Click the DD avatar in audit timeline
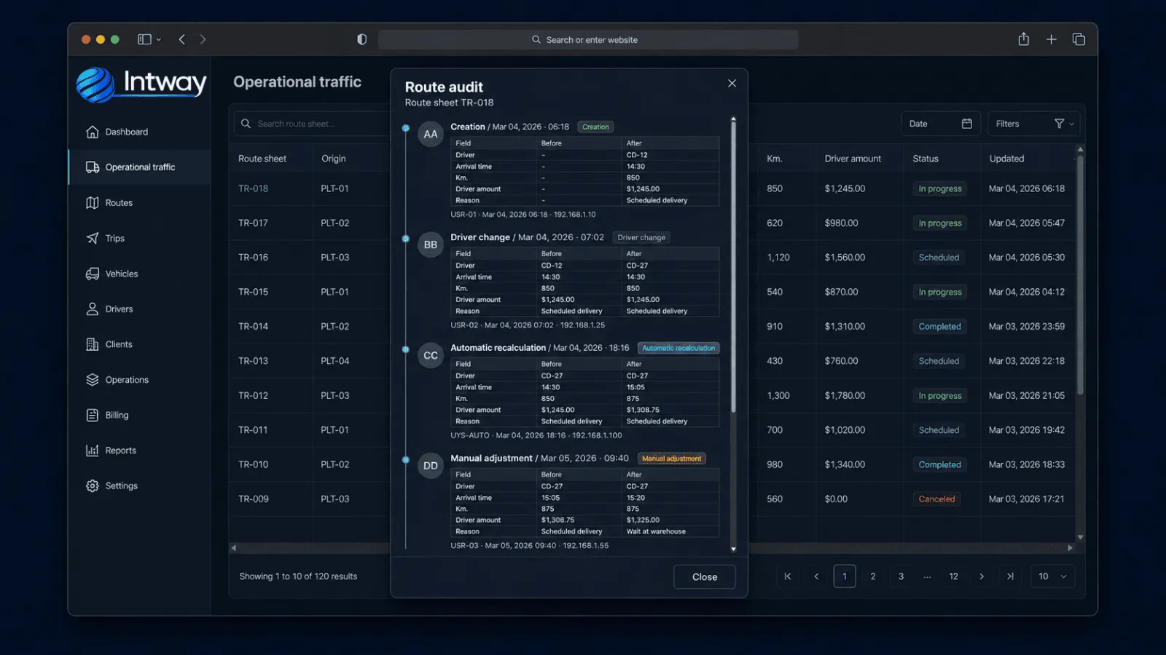This screenshot has height=655, width=1166. point(431,466)
